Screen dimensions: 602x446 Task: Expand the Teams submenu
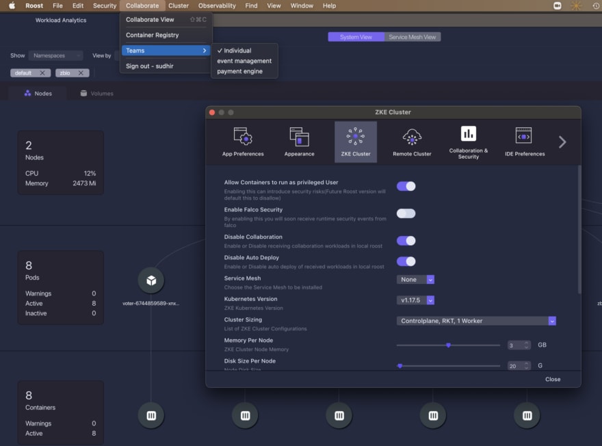pyautogui.click(x=166, y=51)
